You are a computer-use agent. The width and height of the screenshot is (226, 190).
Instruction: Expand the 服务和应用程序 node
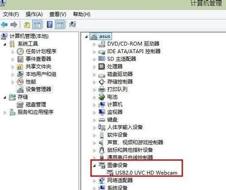pos(5,113)
